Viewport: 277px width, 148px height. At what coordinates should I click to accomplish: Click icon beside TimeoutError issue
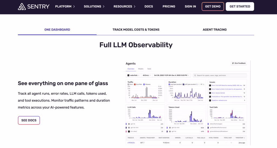coord(210,97)
